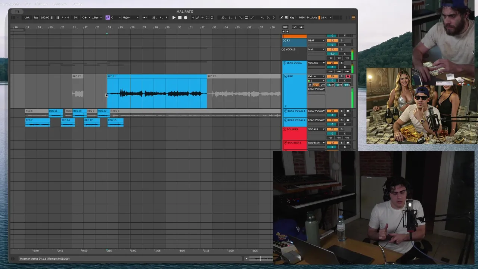Solo the LEAD VOCAL track
Viewport: 478px width, 269px height.
coord(341,63)
